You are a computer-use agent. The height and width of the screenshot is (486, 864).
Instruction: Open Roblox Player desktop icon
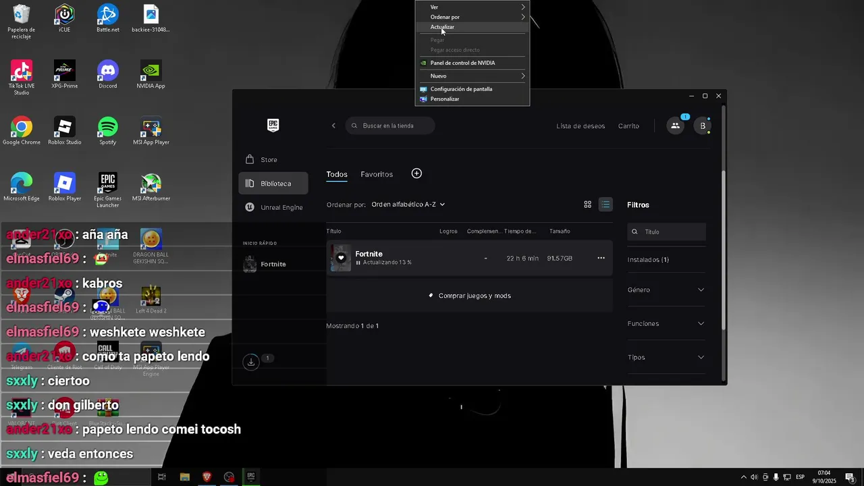65,187
